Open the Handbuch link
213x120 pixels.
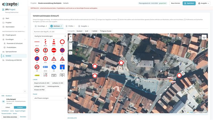[9, 96]
